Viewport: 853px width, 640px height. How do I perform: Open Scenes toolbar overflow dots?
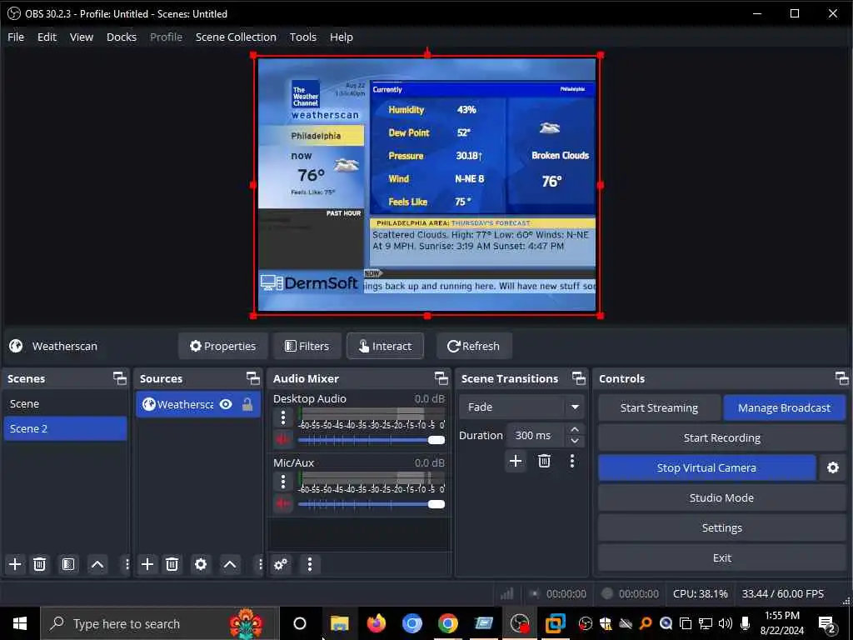click(127, 564)
